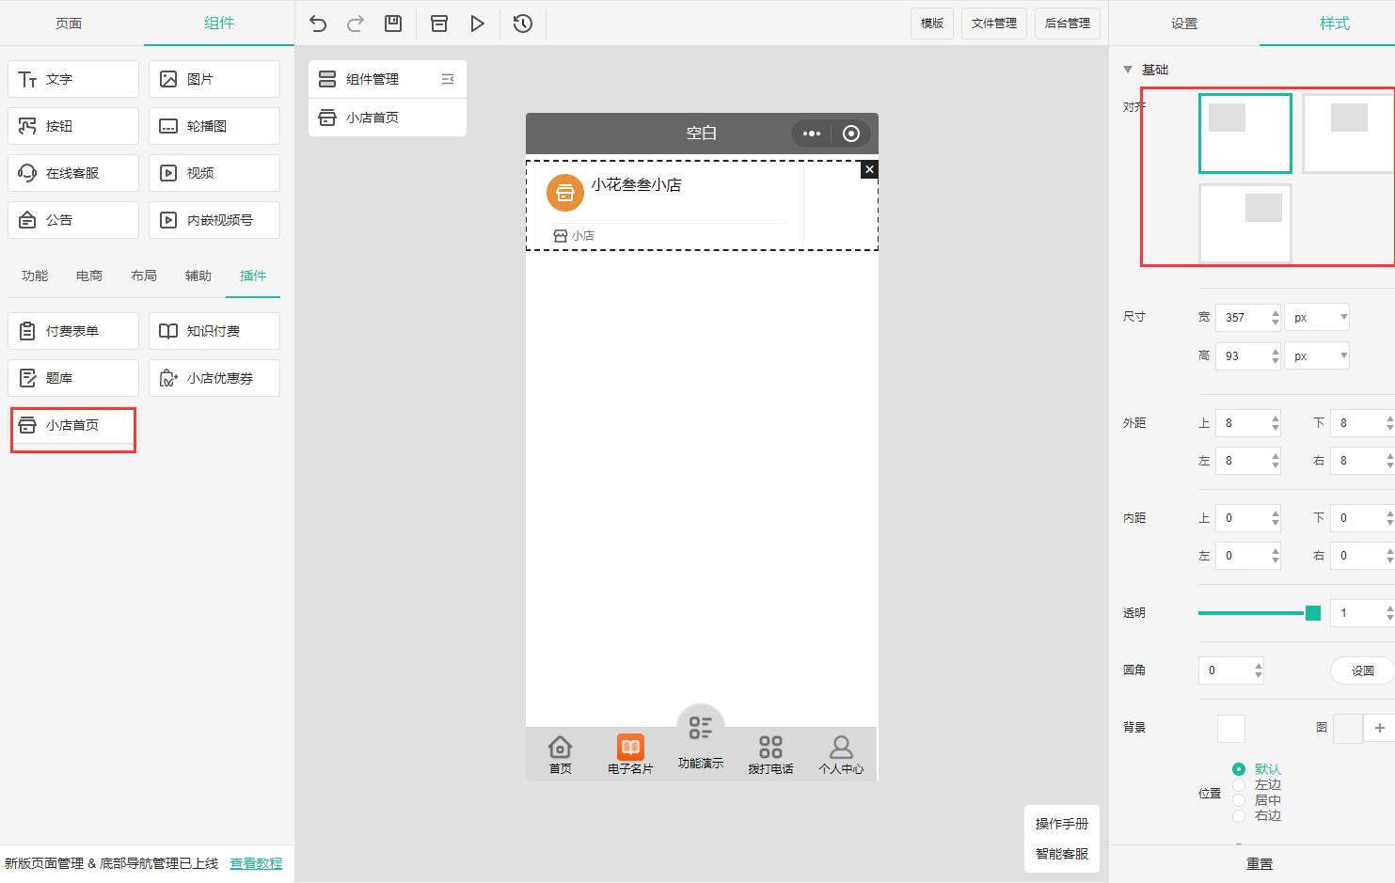Remove the selected shop component with X

(869, 169)
